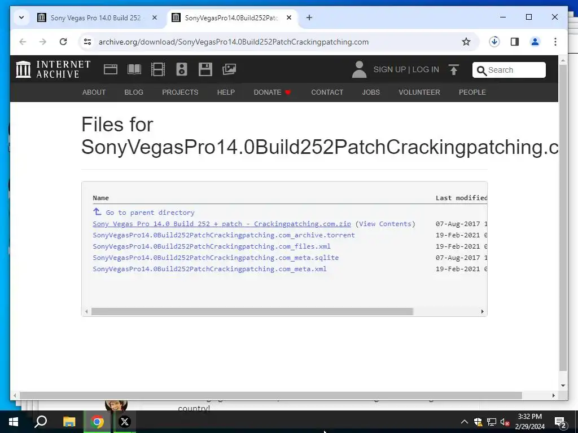Open SIGN UP link
The image size is (578, 433).
click(x=389, y=69)
